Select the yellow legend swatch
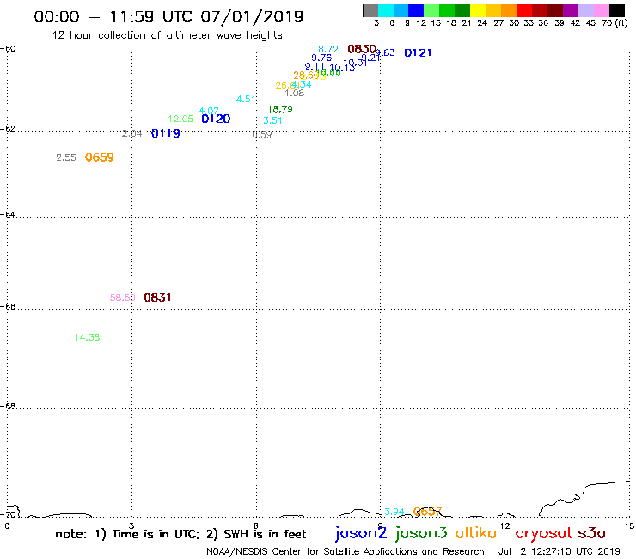Screen dimensions: 636x559 [478, 10]
